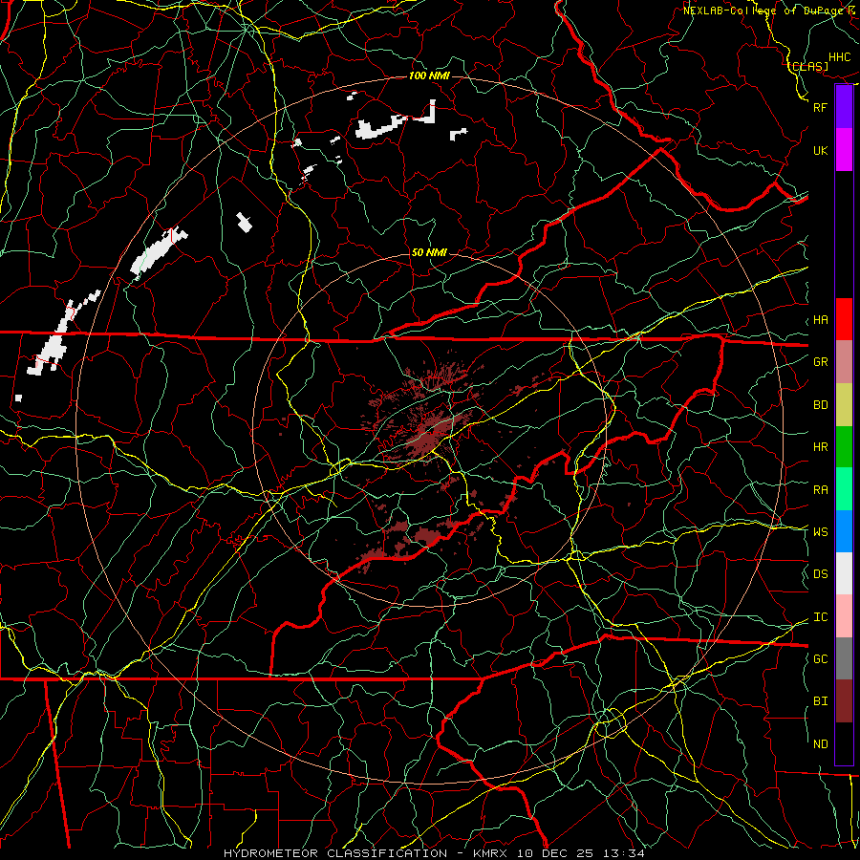Click the red HA hail swatch
The width and height of the screenshot is (860, 860).
(844, 319)
